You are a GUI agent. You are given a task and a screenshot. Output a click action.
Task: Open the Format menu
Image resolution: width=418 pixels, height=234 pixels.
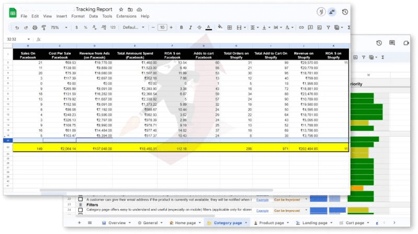click(78, 16)
